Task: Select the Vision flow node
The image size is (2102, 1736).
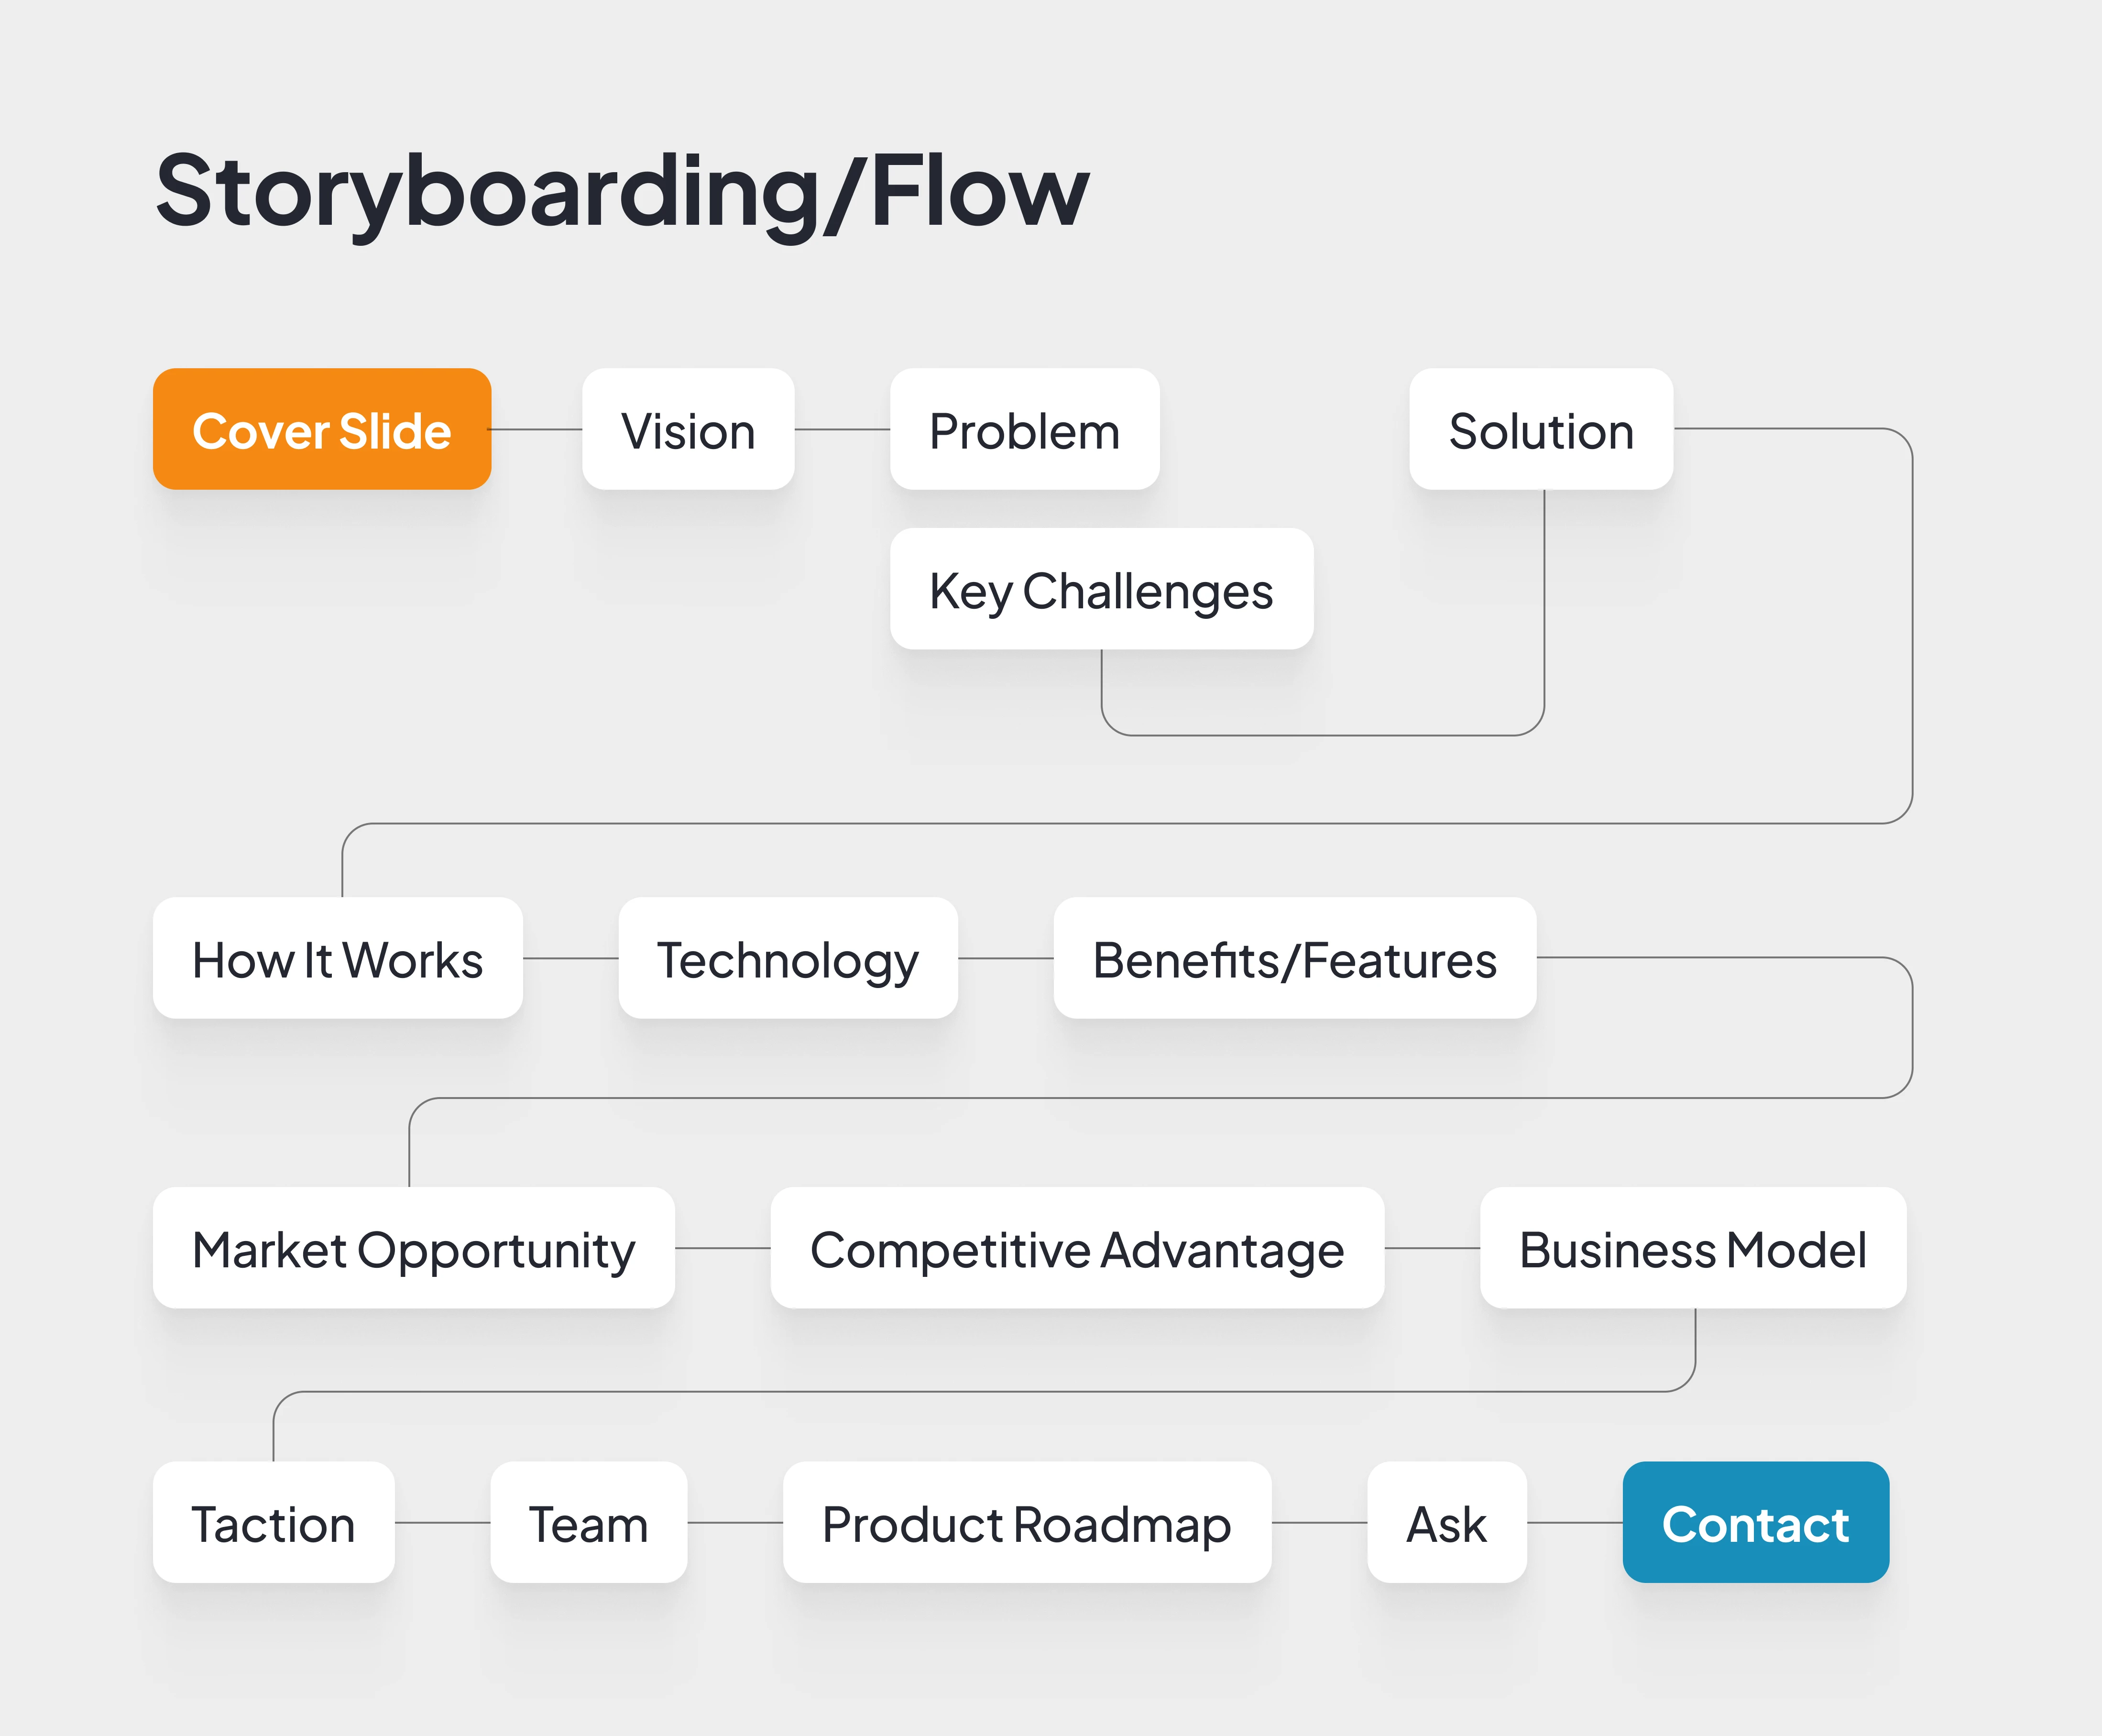Action: point(688,429)
